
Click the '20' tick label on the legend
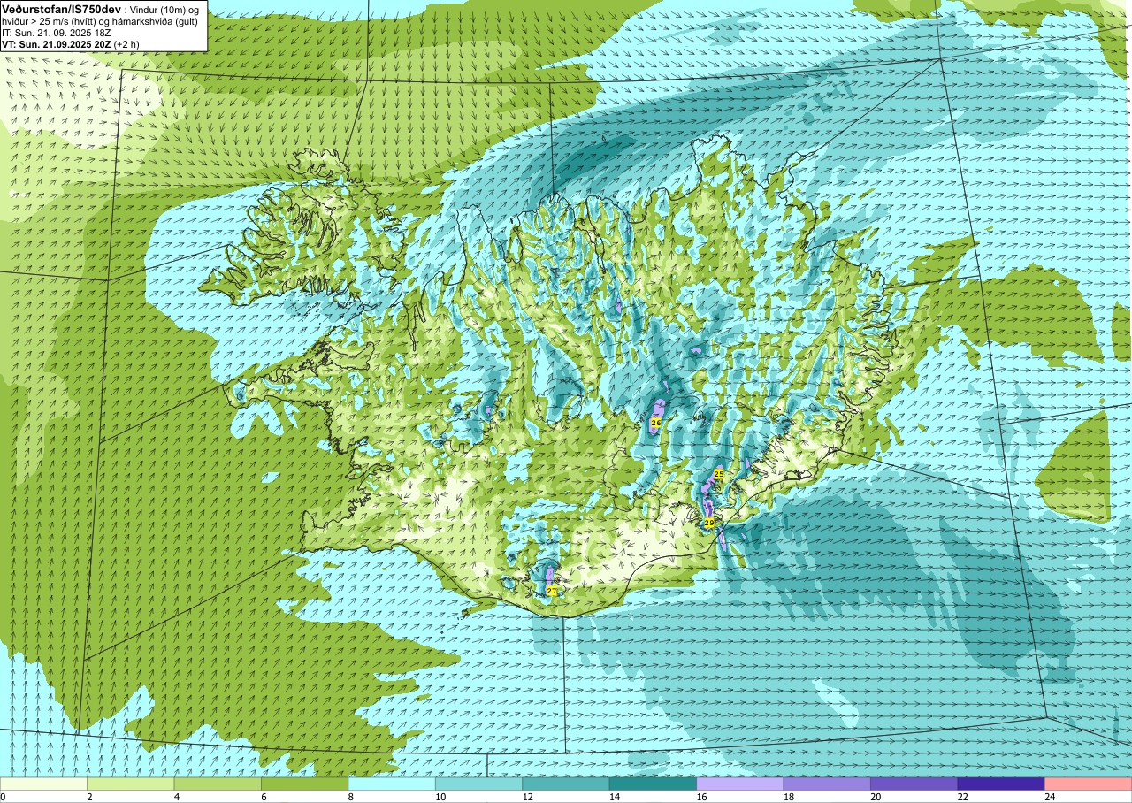tap(876, 797)
